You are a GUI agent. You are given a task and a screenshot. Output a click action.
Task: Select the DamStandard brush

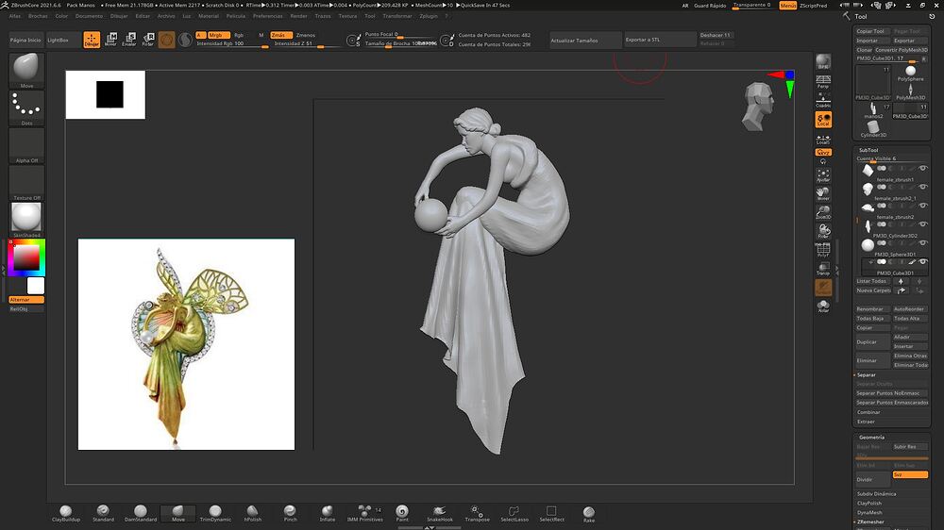tap(141, 513)
